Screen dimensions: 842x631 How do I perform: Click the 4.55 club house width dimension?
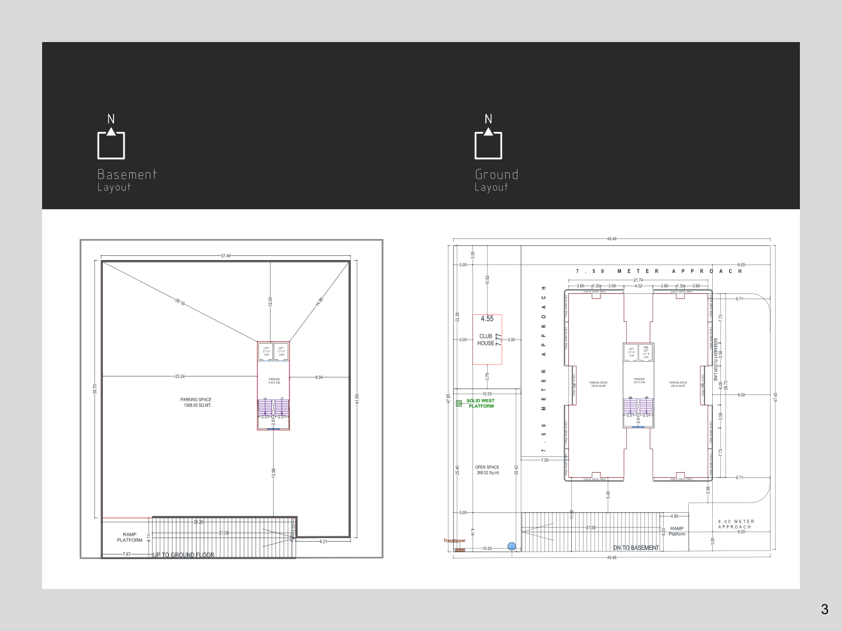[x=487, y=319]
